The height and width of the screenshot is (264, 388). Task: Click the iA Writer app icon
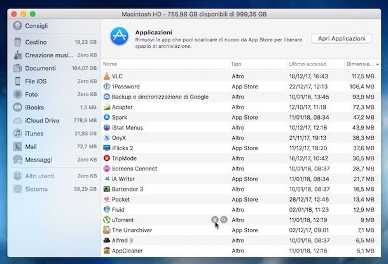pos(107,179)
